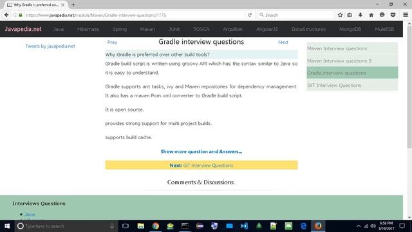This screenshot has height=232, width=412.
Task: Select GIT Interview Questions in sidebar
Action: point(352,85)
